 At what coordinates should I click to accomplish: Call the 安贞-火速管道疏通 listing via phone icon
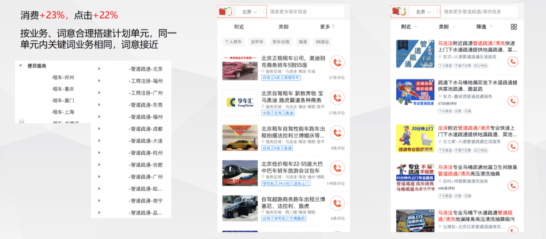512,61
